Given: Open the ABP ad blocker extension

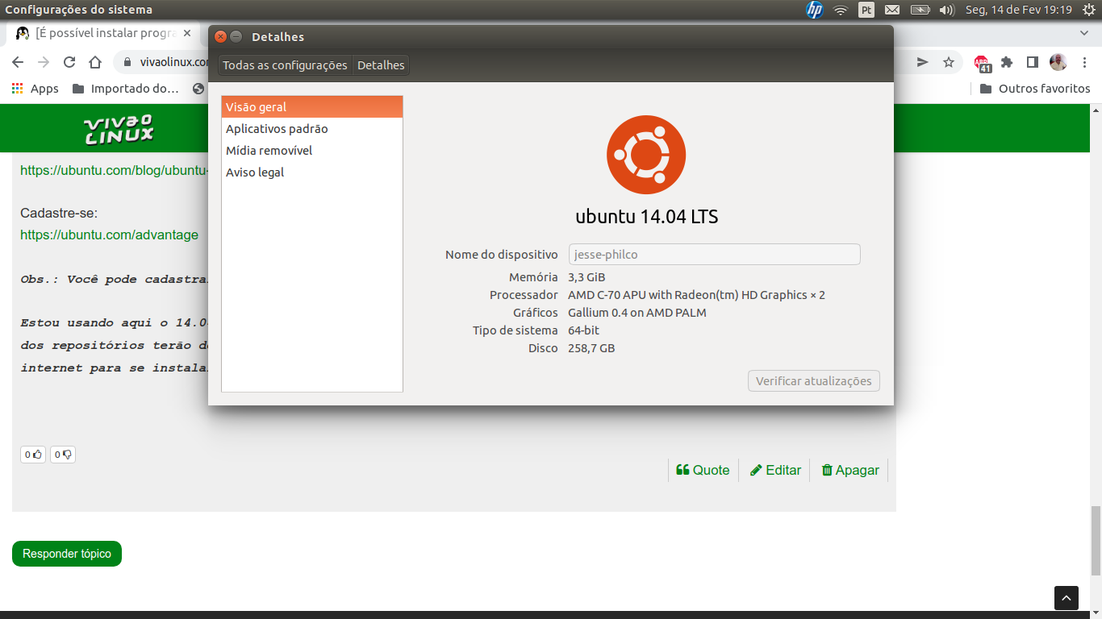Looking at the screenshot, I should point(982,63).
